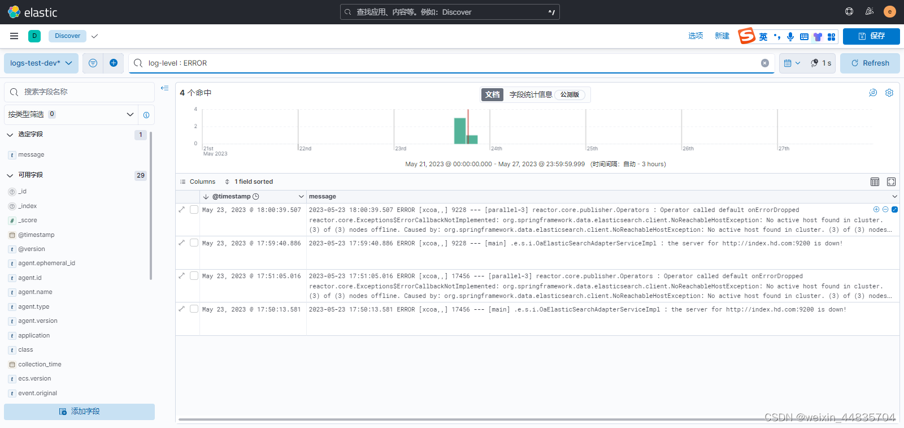904x428 pixels.
Task: Click the Add field button
Action: pos(79,412)
